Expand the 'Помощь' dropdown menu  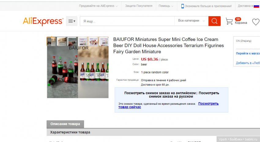(x=166, y=6)
